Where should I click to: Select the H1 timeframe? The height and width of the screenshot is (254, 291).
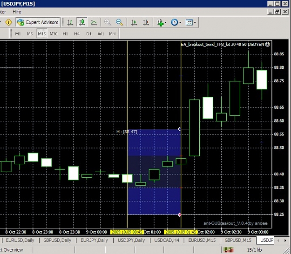point(65,34)
